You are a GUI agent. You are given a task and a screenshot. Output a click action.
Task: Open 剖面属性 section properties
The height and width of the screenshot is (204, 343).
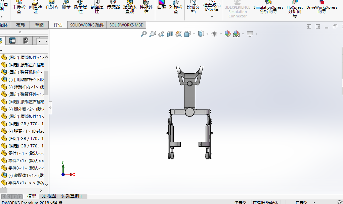(97, 7)
